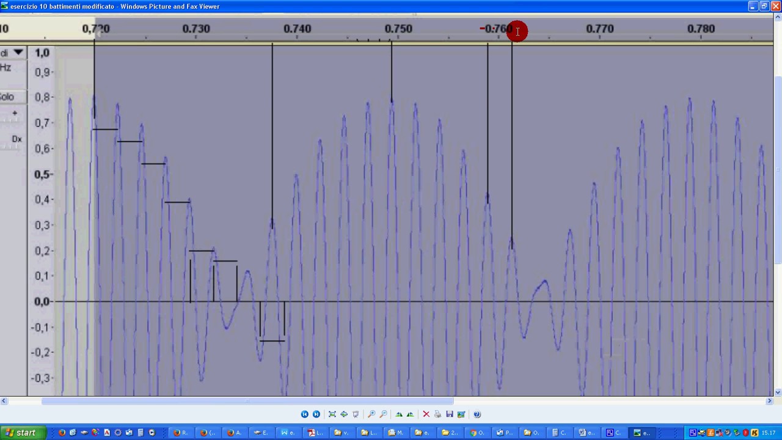This screenshot has width=782, height=440.
Task: Switch to the PDF taskbar button
Action: [315, 433]
